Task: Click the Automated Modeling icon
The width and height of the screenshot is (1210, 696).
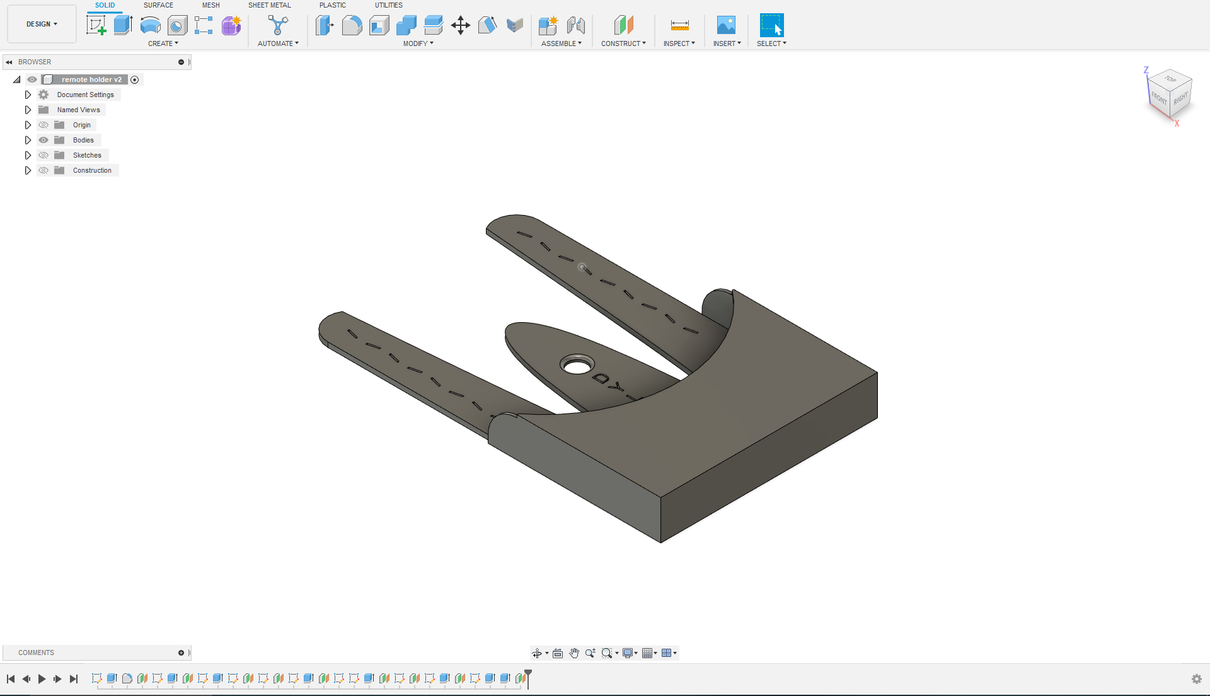Action: (x=277, y=25)
